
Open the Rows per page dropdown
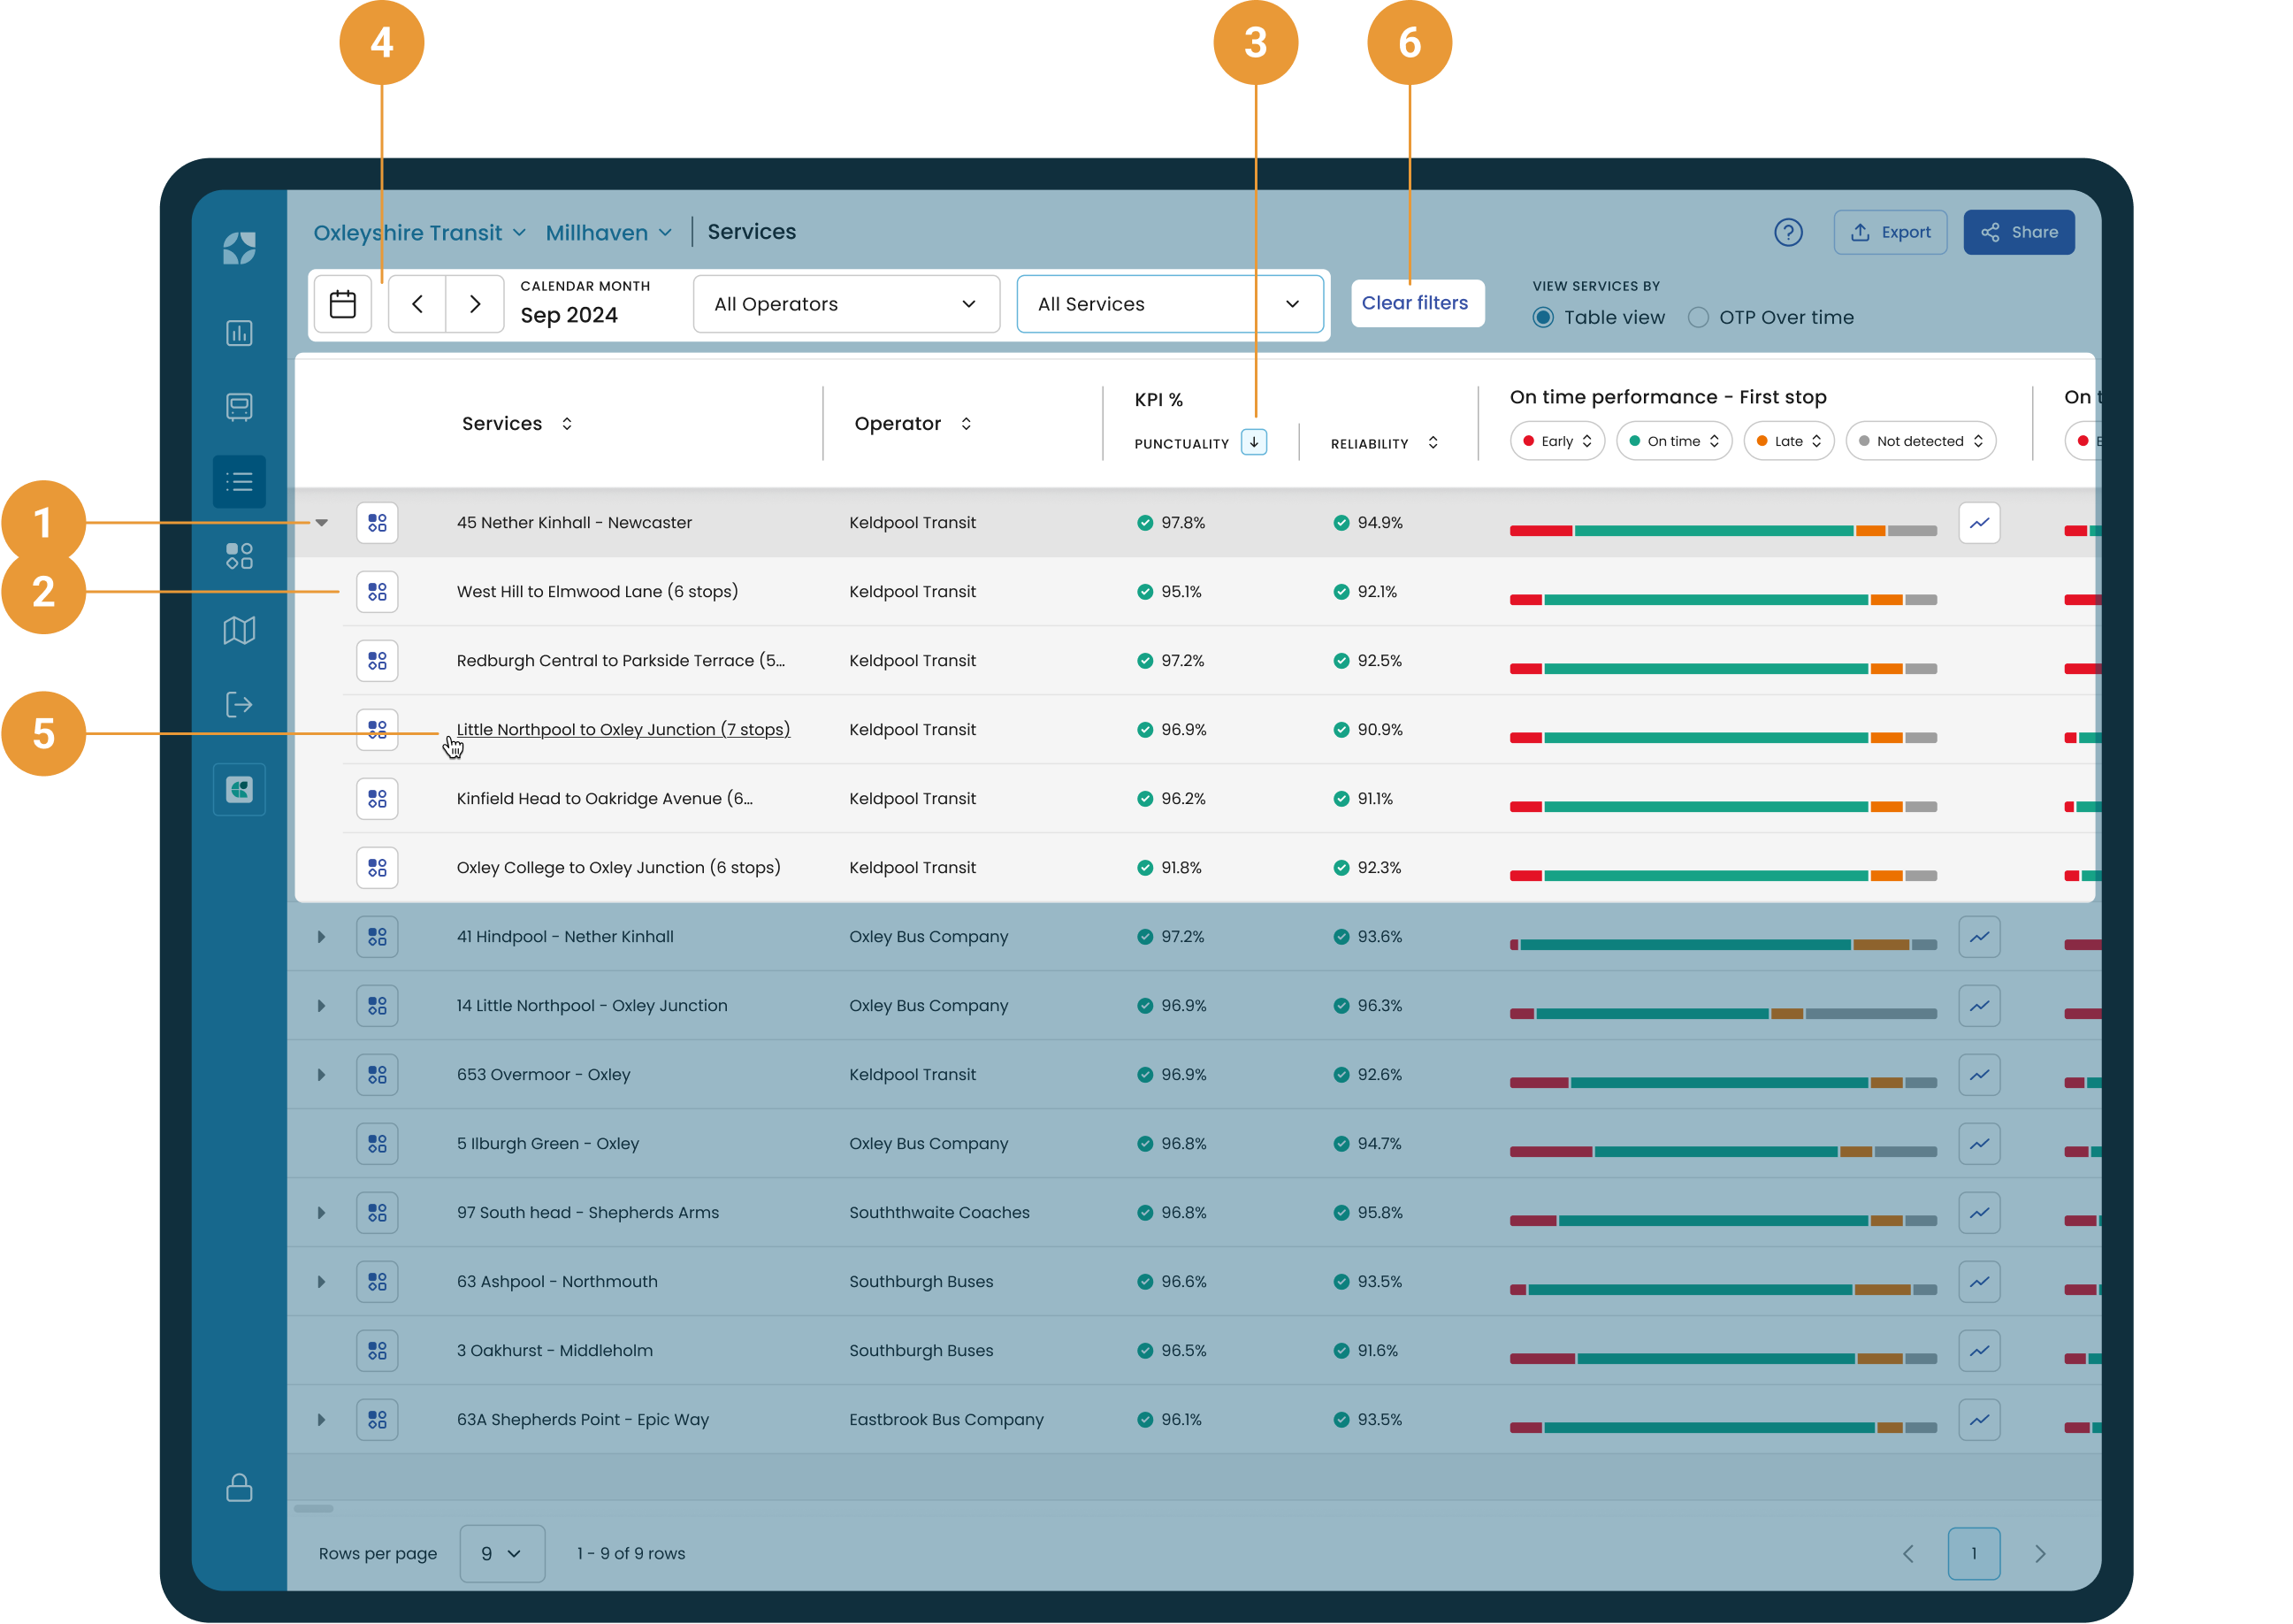pyautogui.click(x=501, y=1553)
